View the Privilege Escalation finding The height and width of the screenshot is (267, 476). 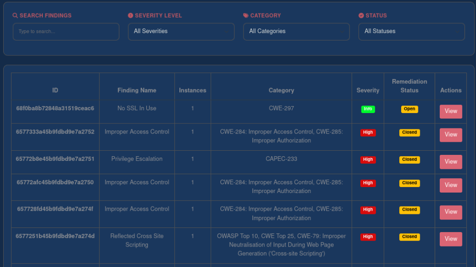click(450, 162)
